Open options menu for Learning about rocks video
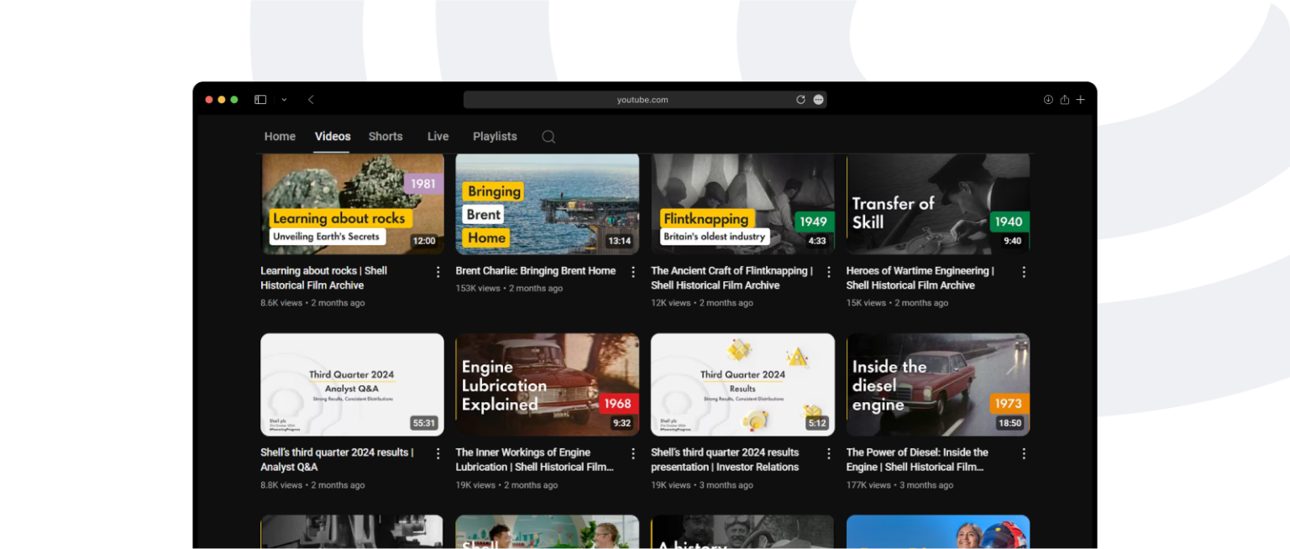Screen dimensions: 1290x549 [x=438, y=271]
